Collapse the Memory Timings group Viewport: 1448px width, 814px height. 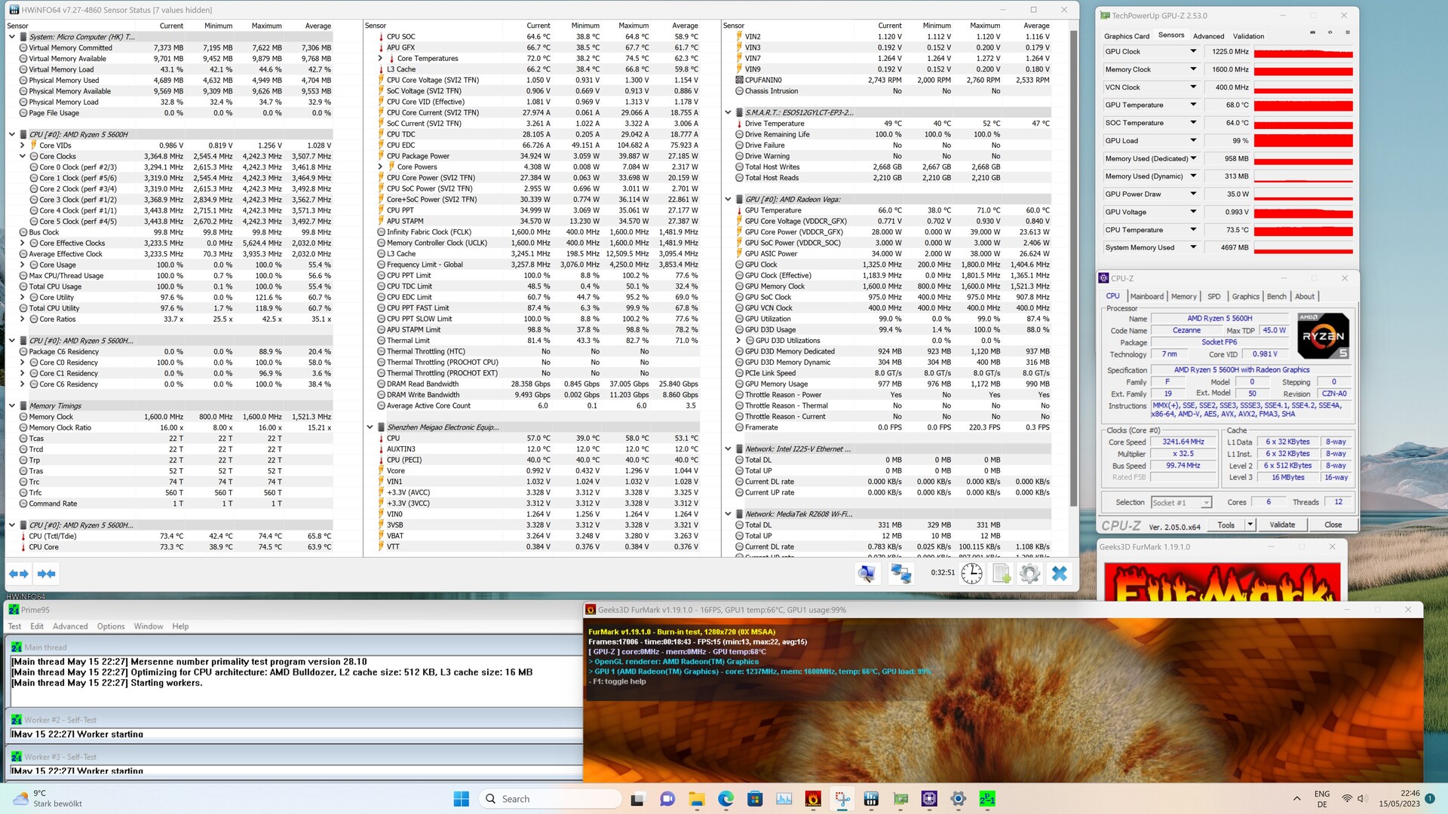coord(12,406)
